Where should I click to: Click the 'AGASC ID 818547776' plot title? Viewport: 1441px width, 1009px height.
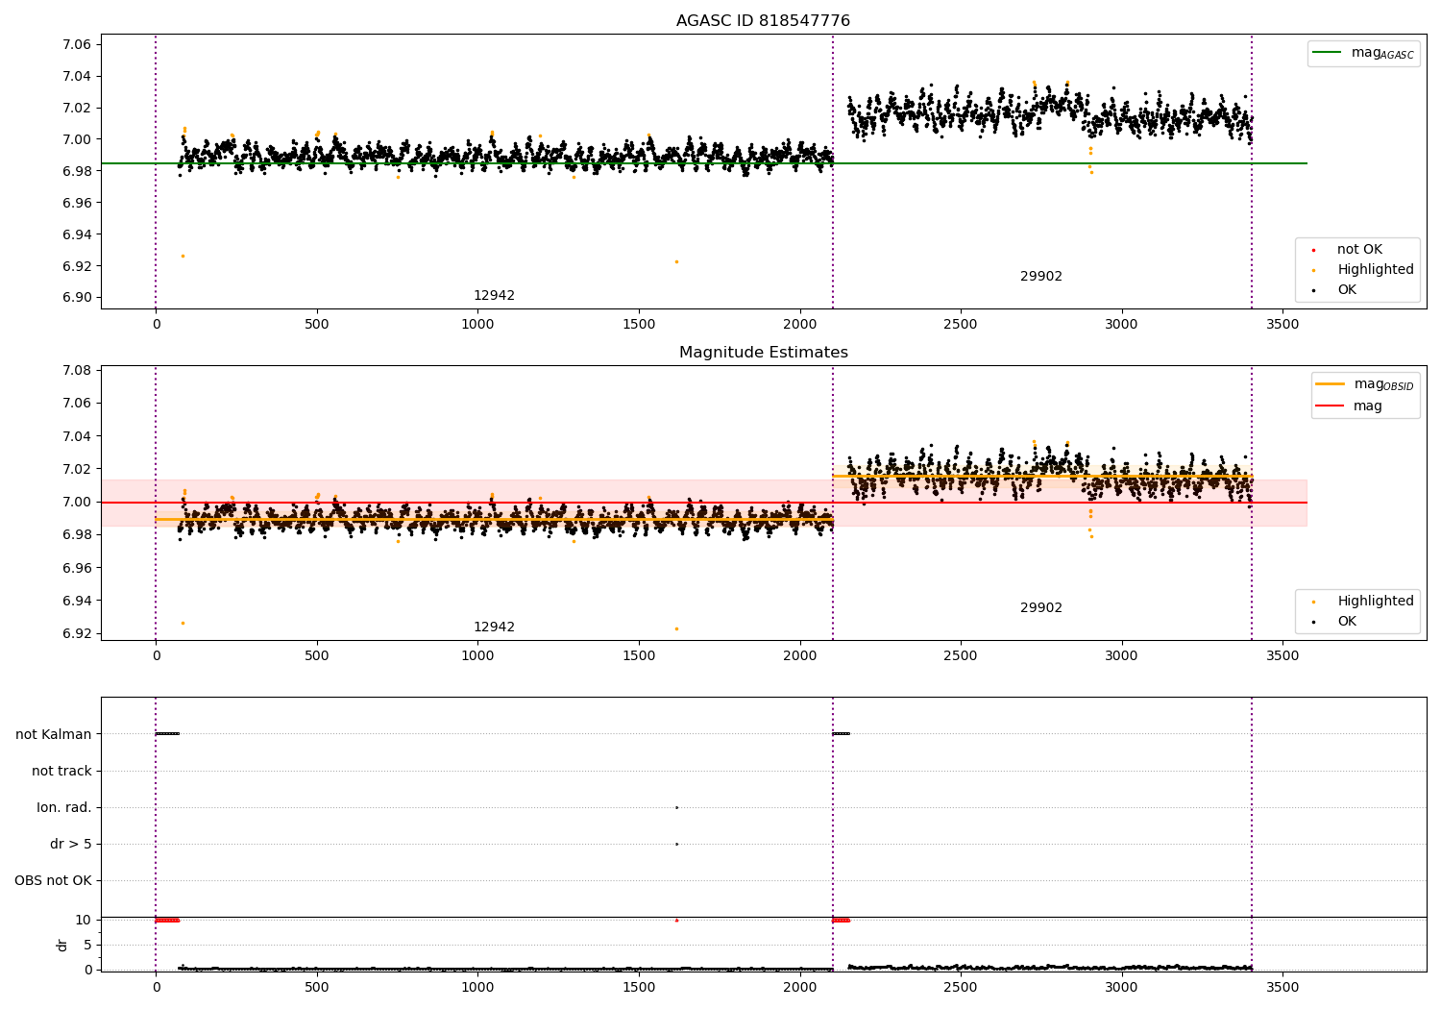[x=763, y=21]
